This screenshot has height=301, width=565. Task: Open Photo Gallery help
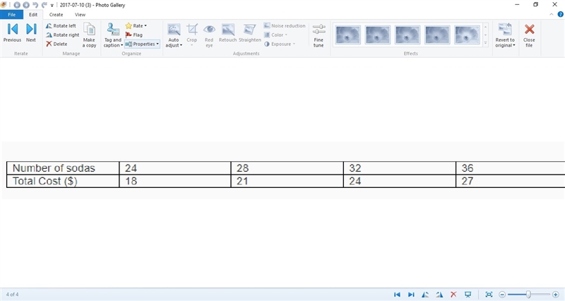[x=560, y=15]
